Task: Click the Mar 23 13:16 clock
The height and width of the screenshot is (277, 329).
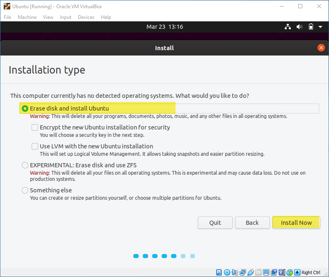Action: click(165, 27)
